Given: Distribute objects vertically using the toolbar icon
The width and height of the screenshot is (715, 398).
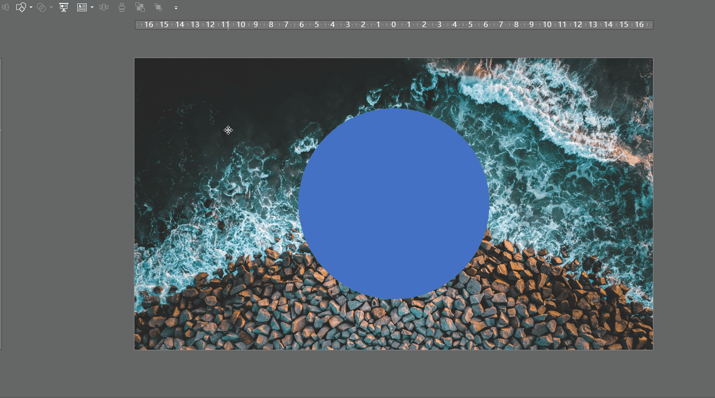Looking at the screenshot, I should pyautogui.click(x=122, y=7).
